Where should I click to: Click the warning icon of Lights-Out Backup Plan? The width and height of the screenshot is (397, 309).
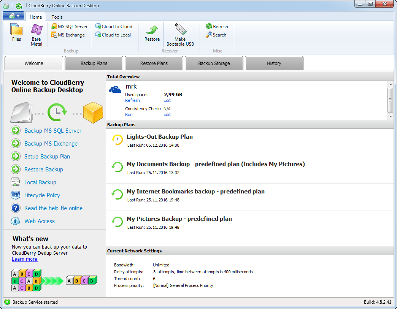point(117,139)
